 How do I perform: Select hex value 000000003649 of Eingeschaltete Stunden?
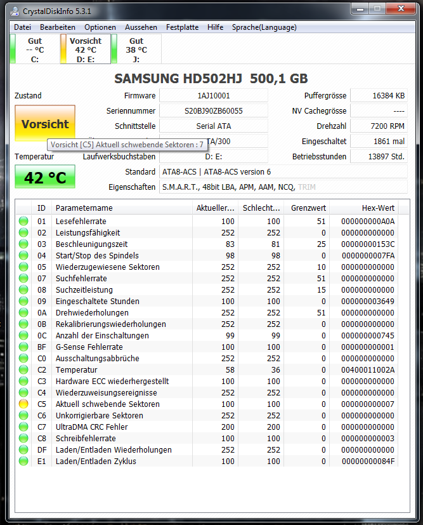(x=368, y=302)
